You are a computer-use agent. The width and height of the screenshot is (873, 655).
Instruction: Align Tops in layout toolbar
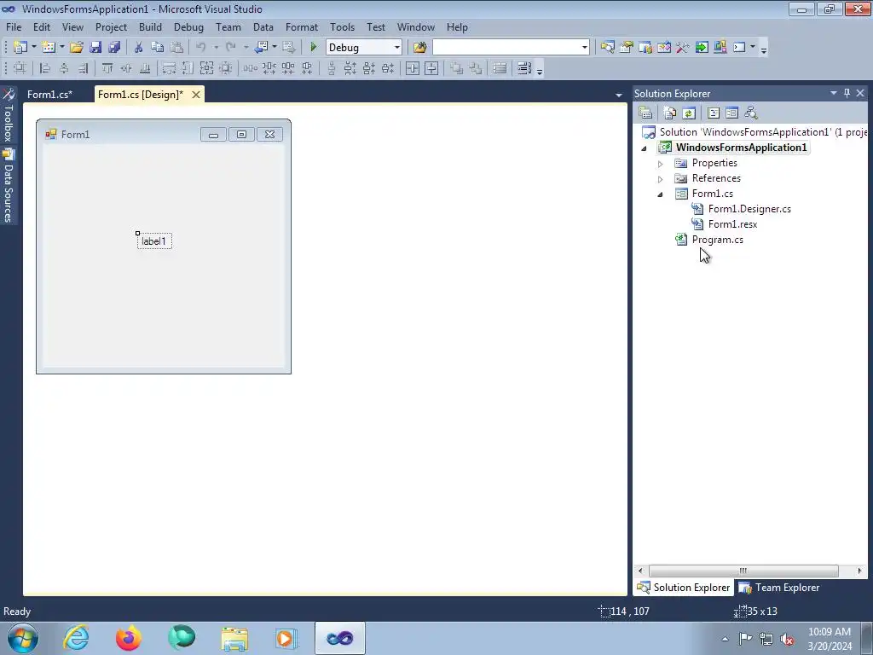tap(107, 68)
